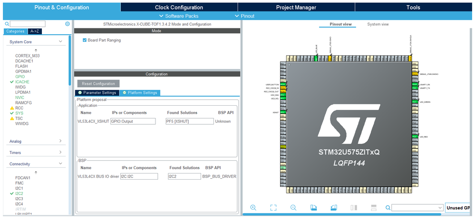This screenshot has height=219, width=475.
Task: Rotate the chip counter-clockwise
Action: [333, 208]
